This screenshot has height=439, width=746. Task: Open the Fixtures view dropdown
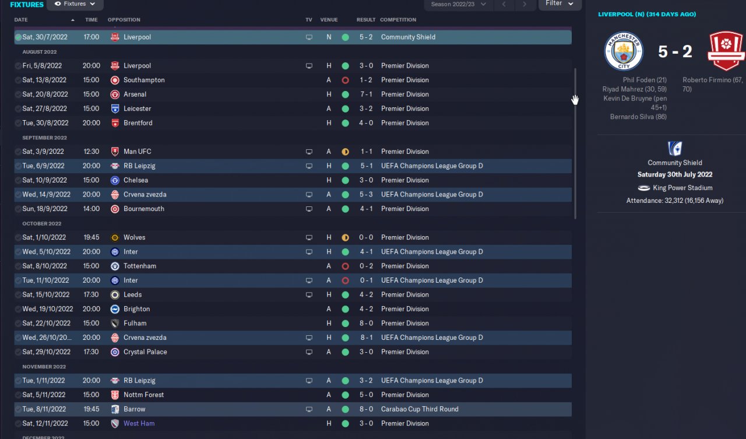point(75,4)
